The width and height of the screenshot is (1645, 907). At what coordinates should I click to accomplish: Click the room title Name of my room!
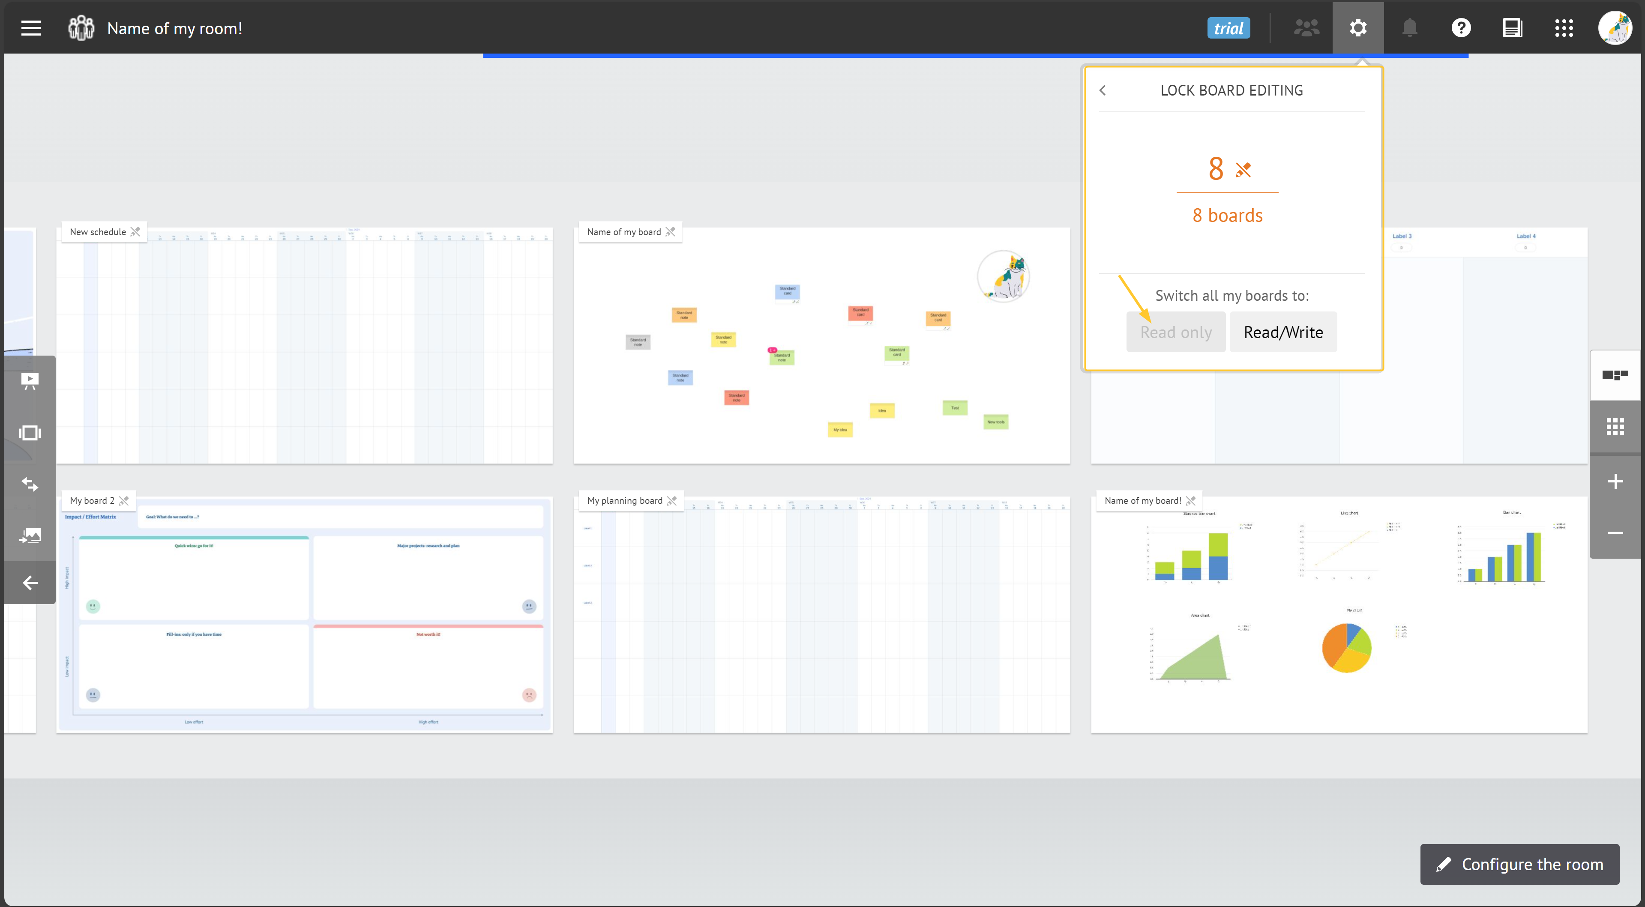(x=174, y=28)
